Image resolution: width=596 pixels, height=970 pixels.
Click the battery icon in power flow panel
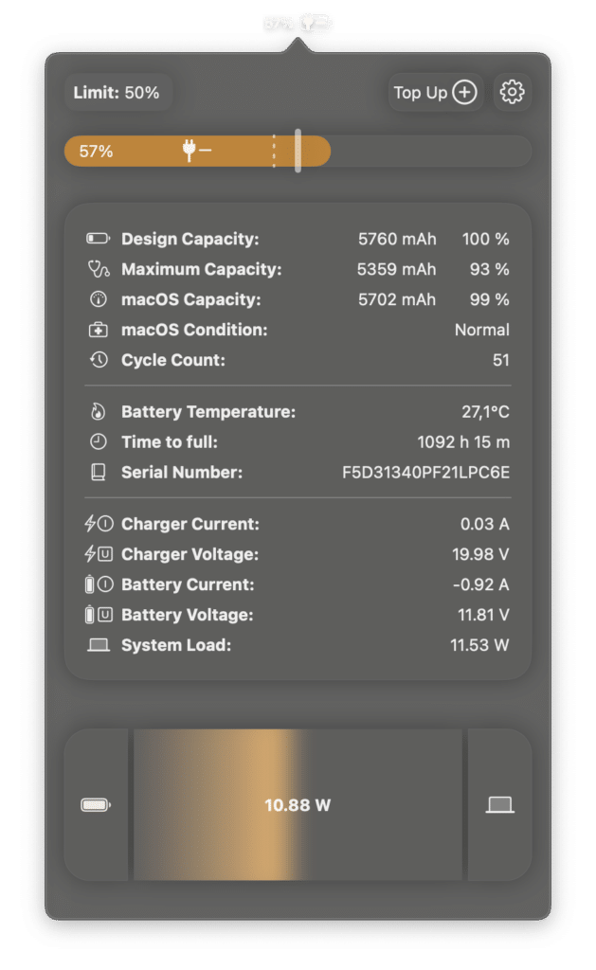click(96, 805)
